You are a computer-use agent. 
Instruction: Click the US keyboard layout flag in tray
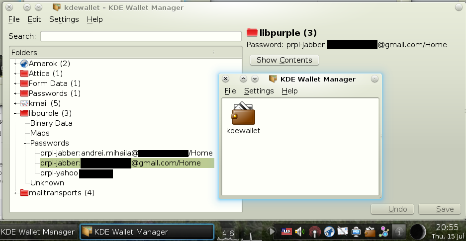pyautogui.click(x=286, y=232)
